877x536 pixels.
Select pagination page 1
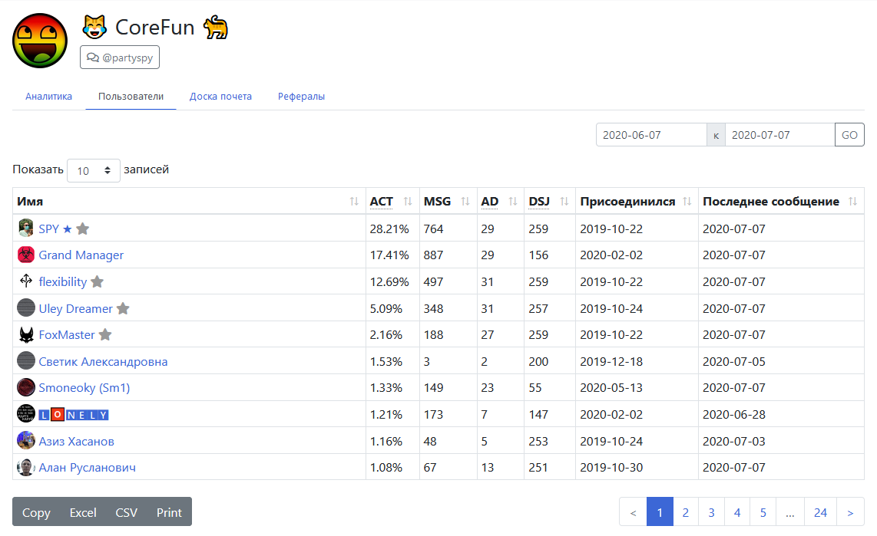point(660,512)
